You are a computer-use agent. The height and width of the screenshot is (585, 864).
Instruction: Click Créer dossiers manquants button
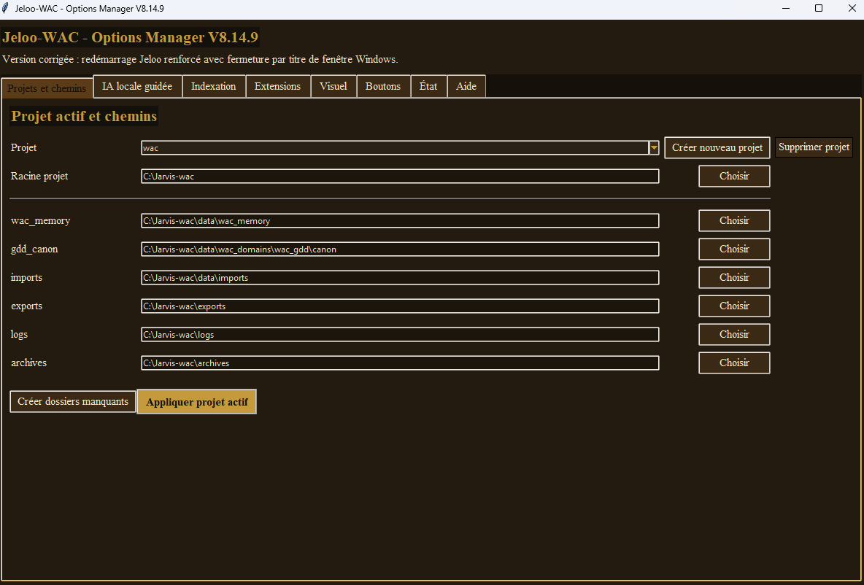[73, 402]
